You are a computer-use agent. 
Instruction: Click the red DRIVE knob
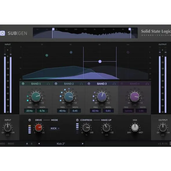point(39,128)
